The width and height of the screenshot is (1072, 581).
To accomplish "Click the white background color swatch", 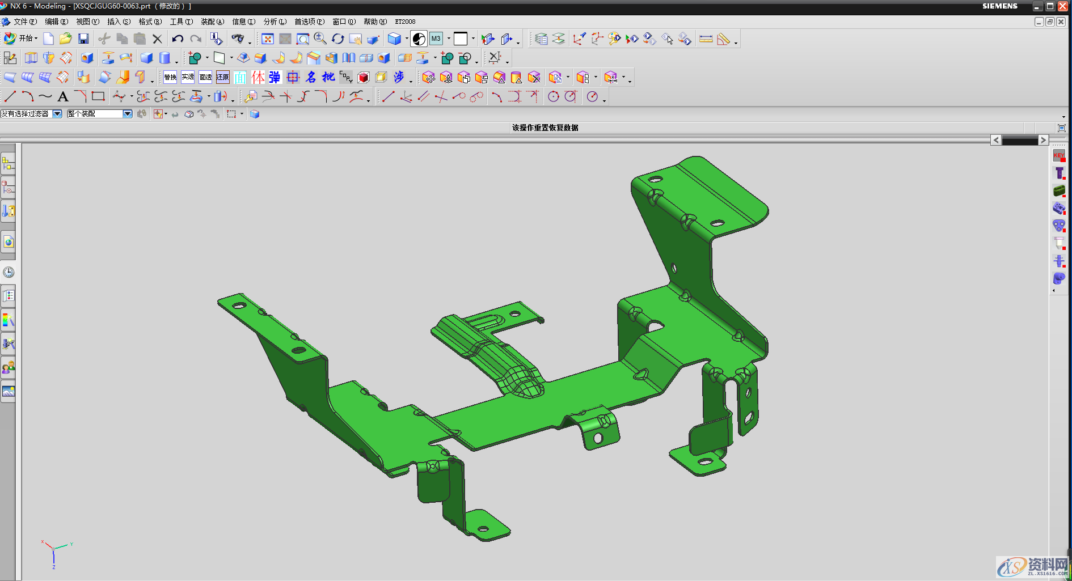I will pos(461,39).
